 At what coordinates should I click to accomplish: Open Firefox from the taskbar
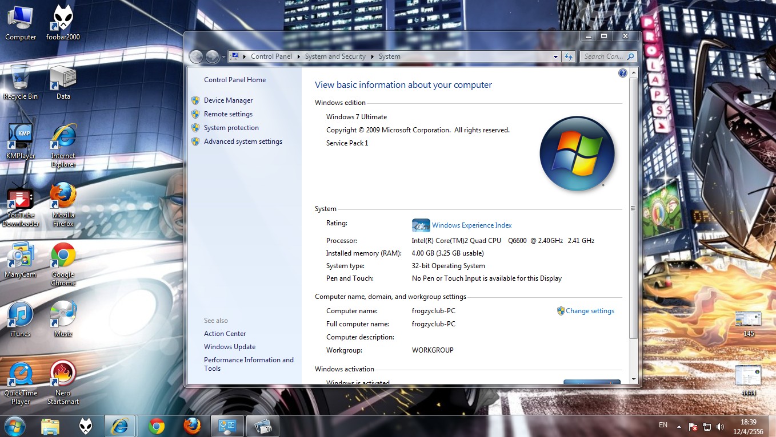(x=192, y=426)
